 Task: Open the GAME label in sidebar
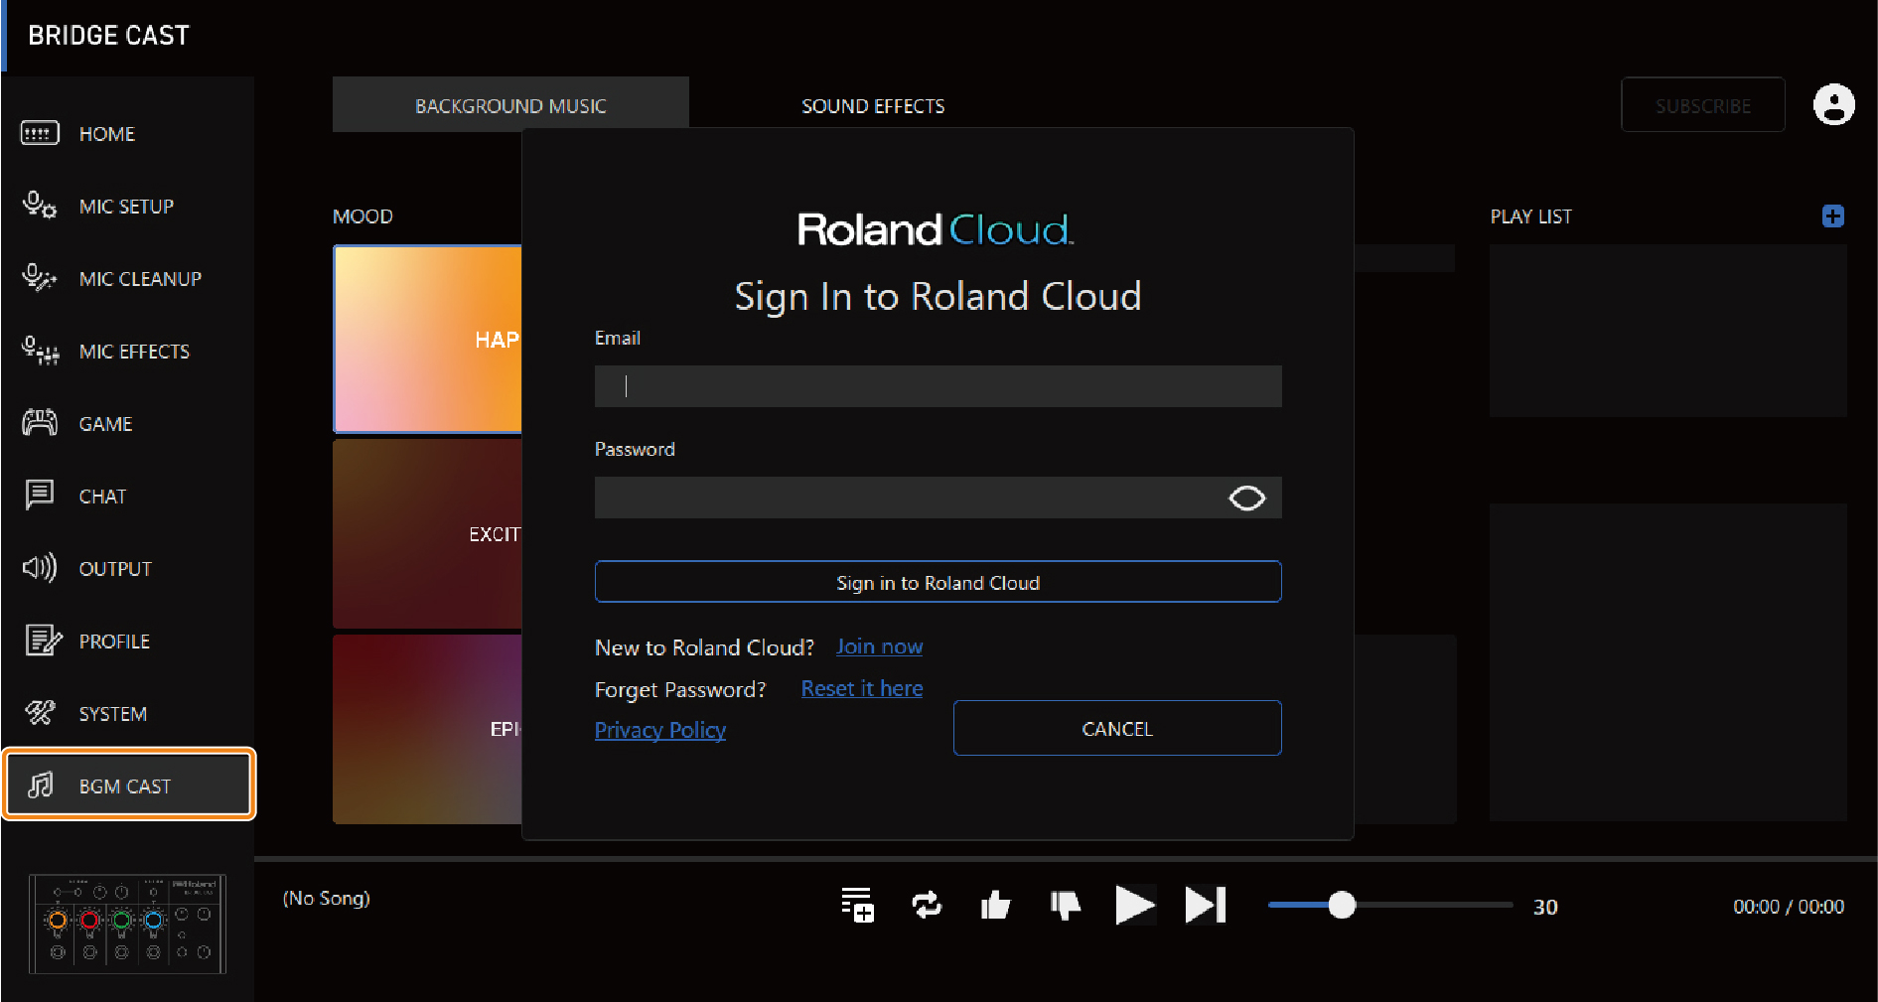tap(105, 424)
